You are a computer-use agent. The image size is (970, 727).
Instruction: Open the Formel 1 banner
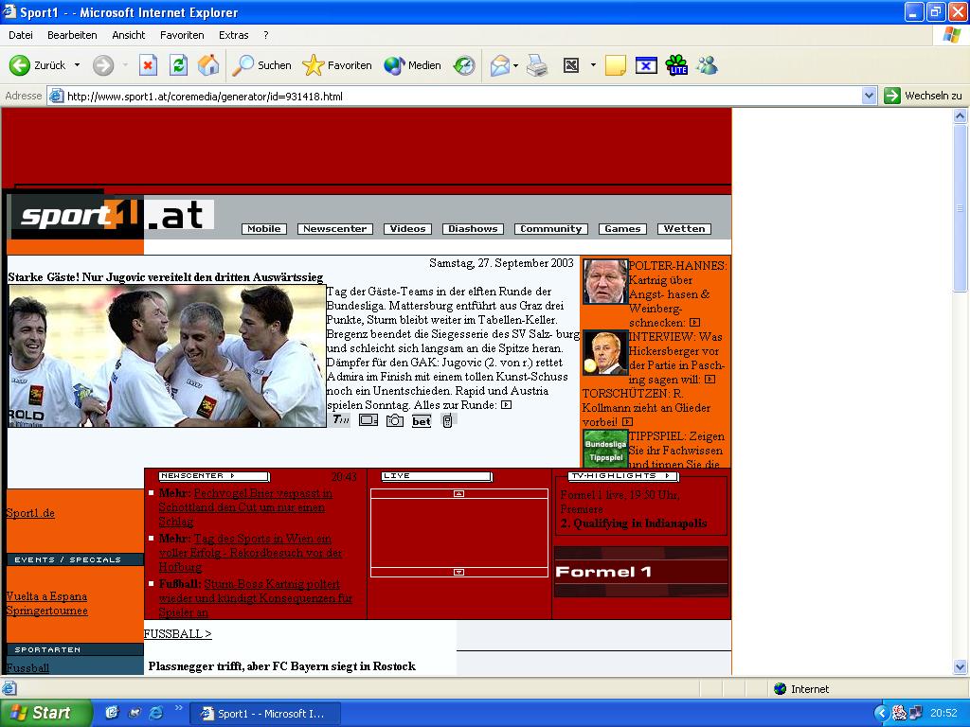(x=641, y=572)
